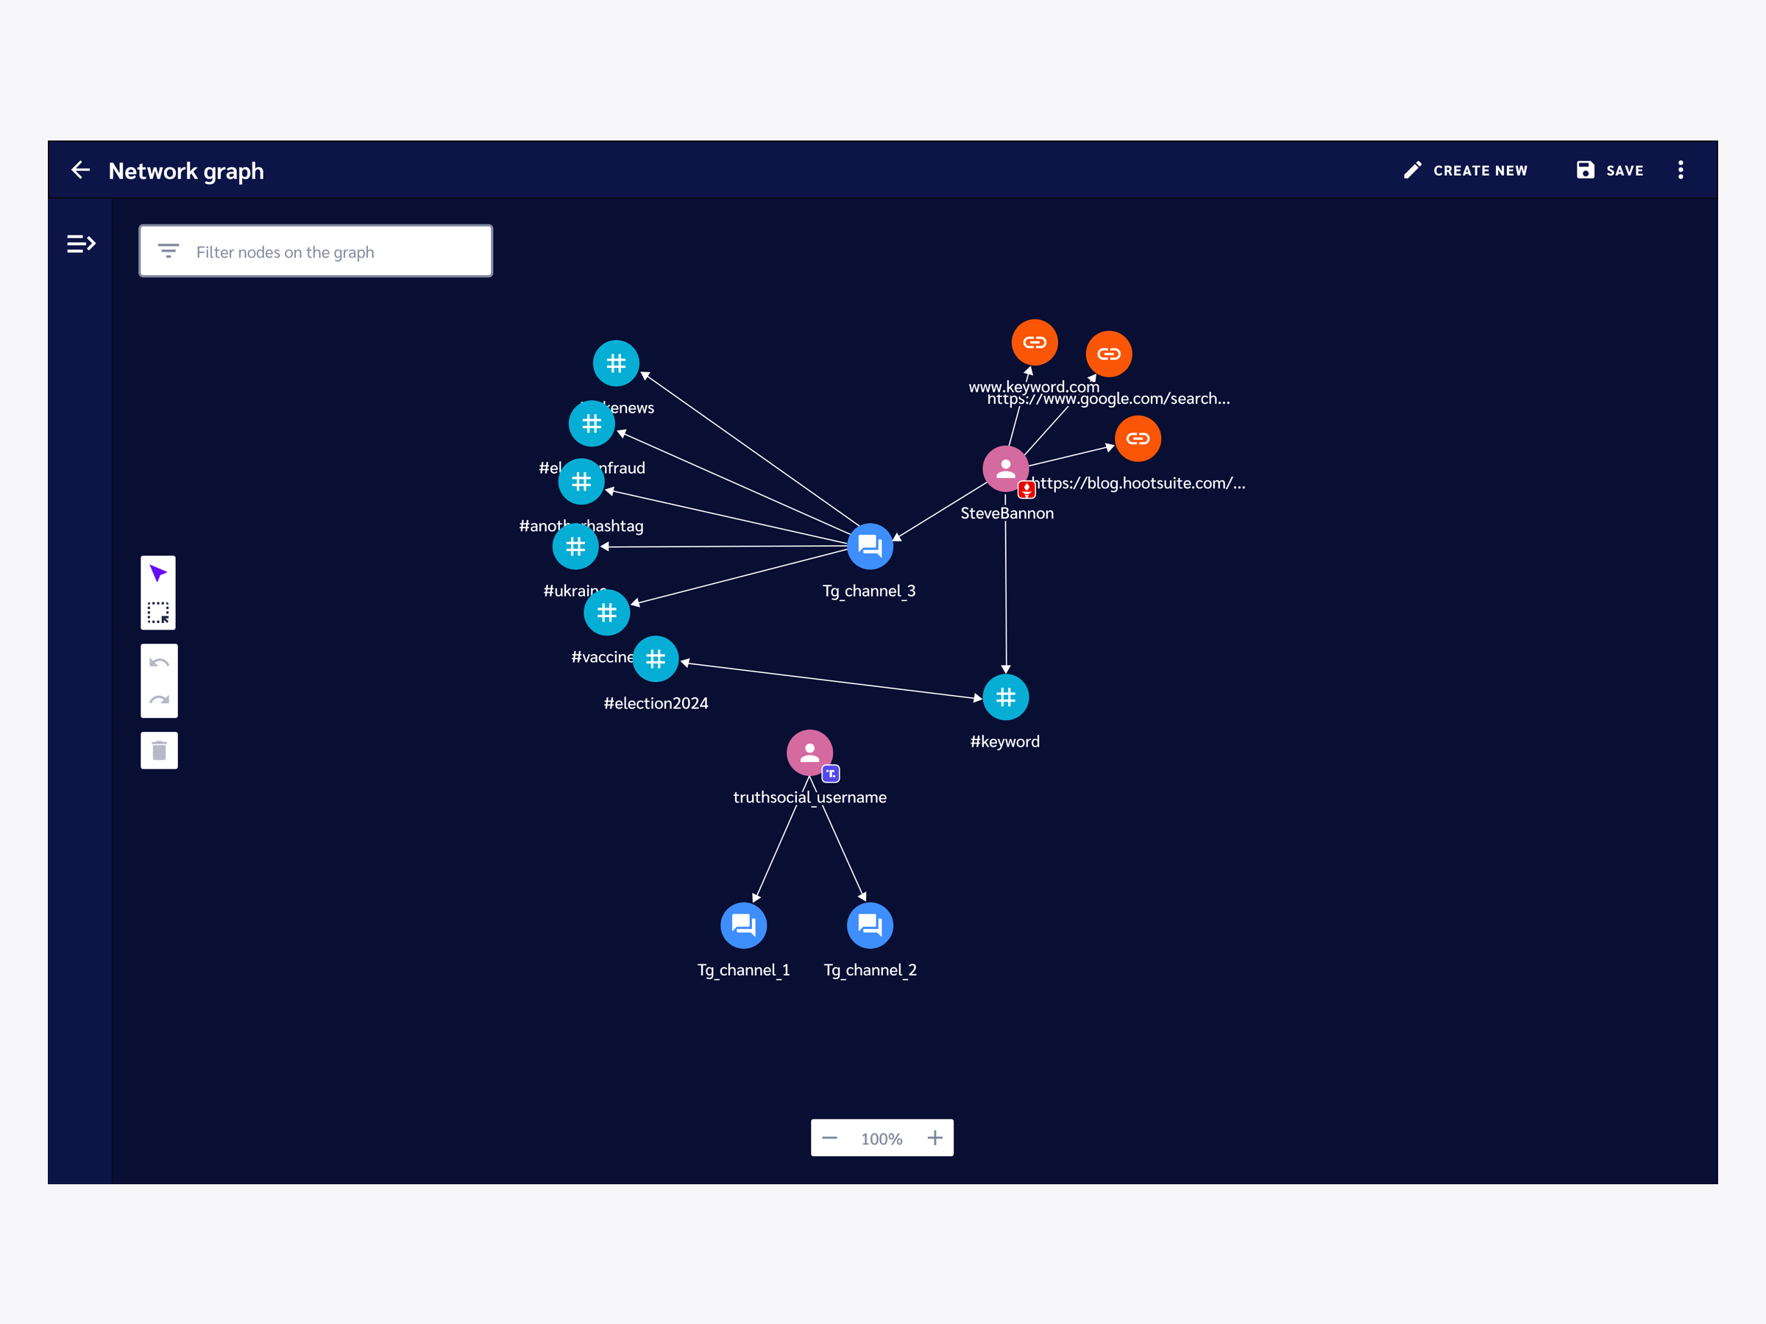Click the Tg_channel_3 label text
This screenshot has width=1766, height=1324.
[x=870, y=591]
